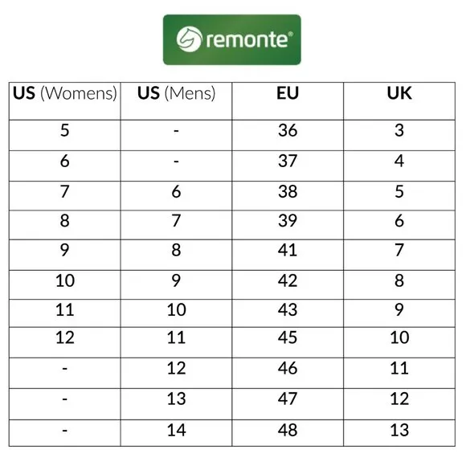Select EU size 36 cell
The height and width of the screenshot is (466, 466).
coord(288,135)
